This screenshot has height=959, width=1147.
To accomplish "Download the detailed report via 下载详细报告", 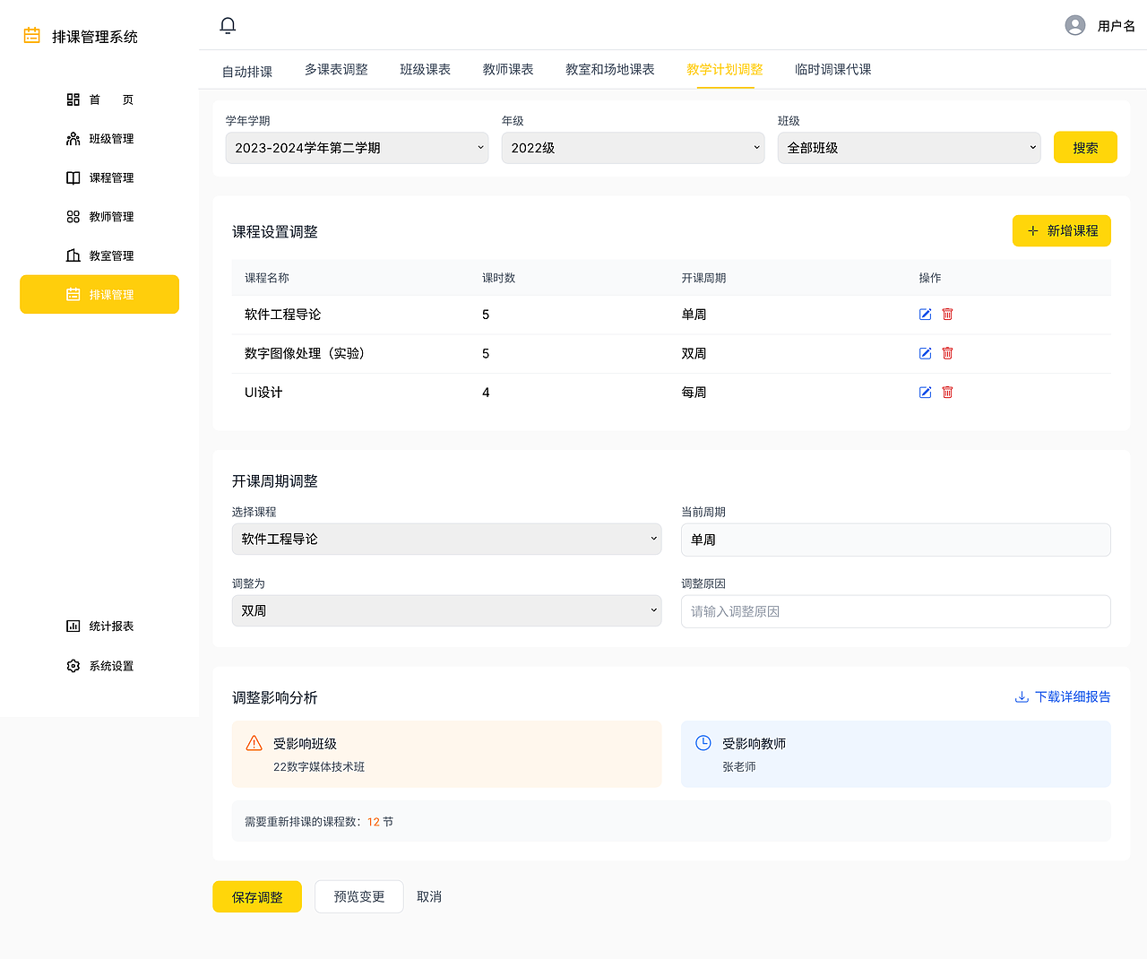I will (1062, 696).
